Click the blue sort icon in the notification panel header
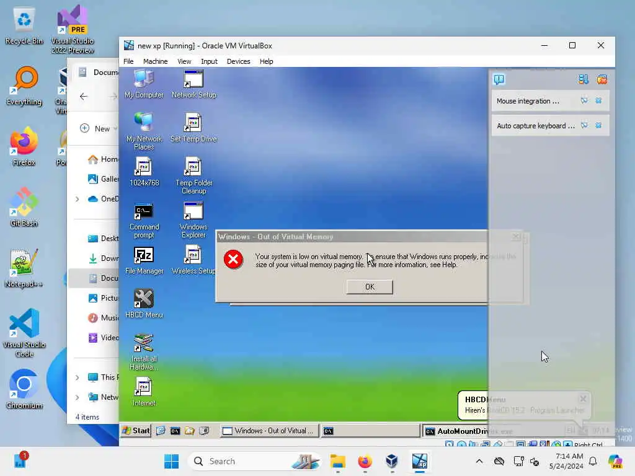This screenshot has height=476, width=635. pyautogui.click(x=583, y=79)
